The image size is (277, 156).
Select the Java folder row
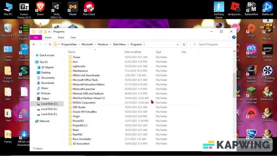click(x=132, y=62)
